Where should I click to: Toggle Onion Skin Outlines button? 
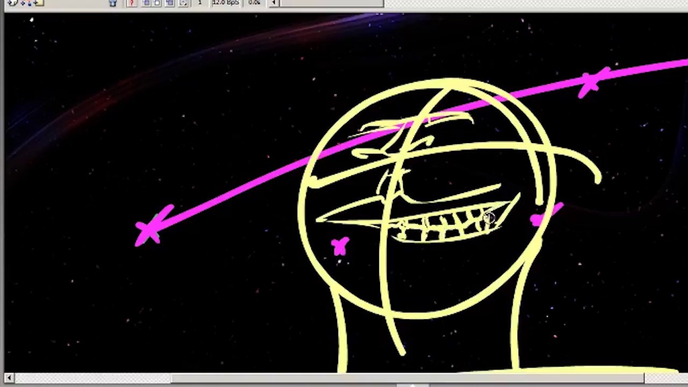[157, 3]
